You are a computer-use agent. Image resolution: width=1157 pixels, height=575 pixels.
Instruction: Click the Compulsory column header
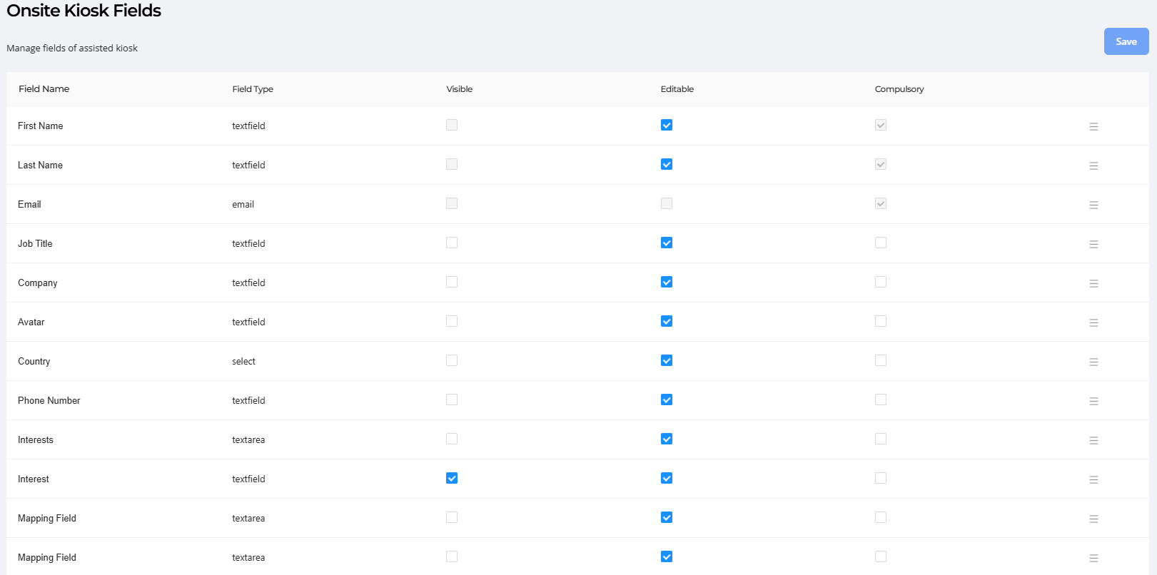[899, 89]
